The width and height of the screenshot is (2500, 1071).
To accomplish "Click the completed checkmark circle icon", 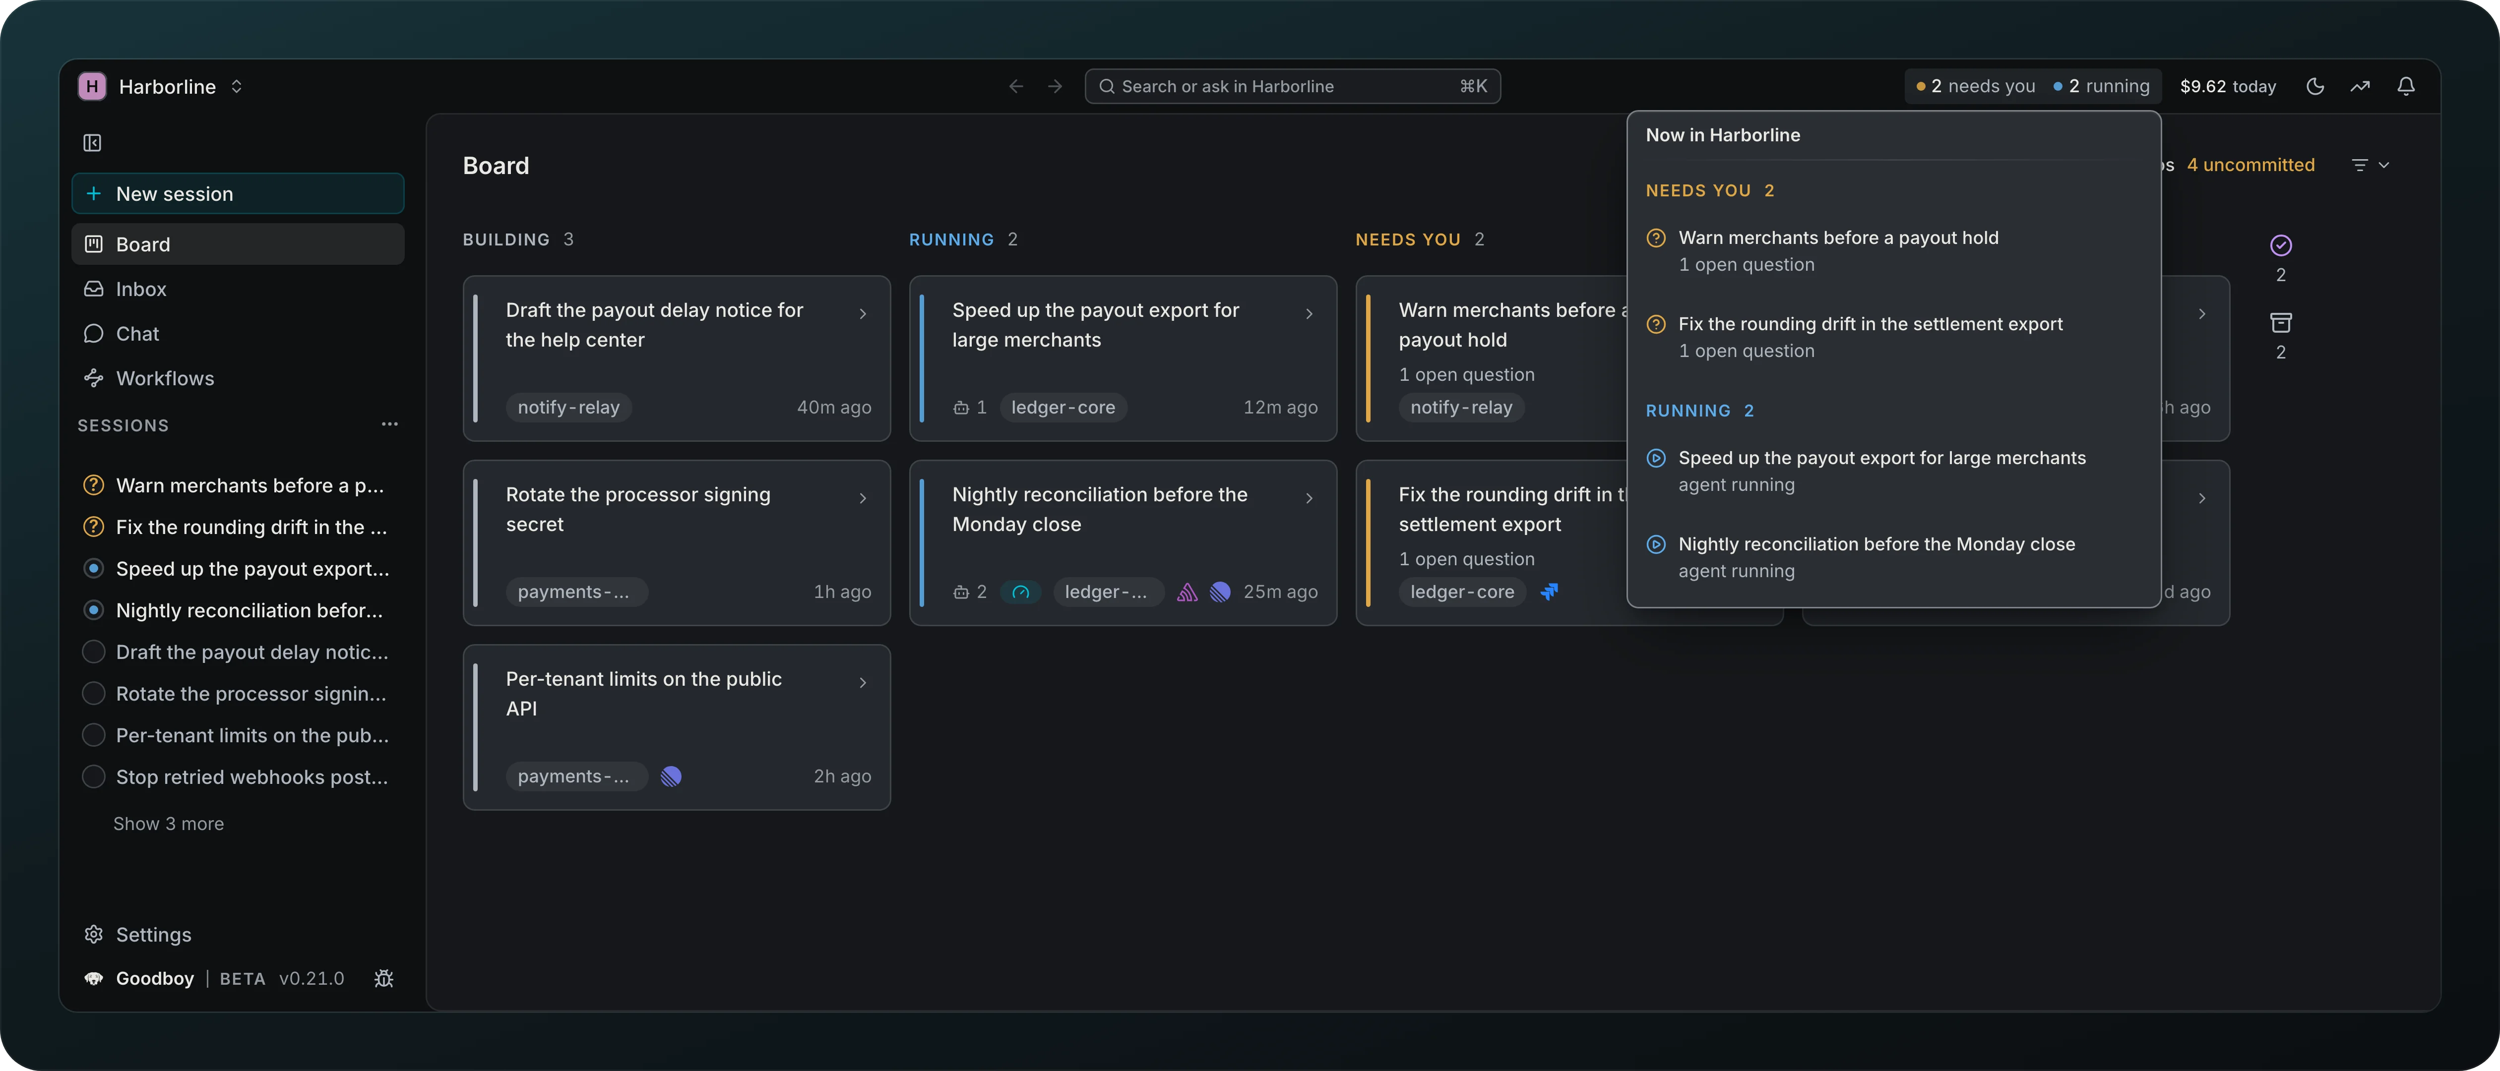I will point(2281,244).
